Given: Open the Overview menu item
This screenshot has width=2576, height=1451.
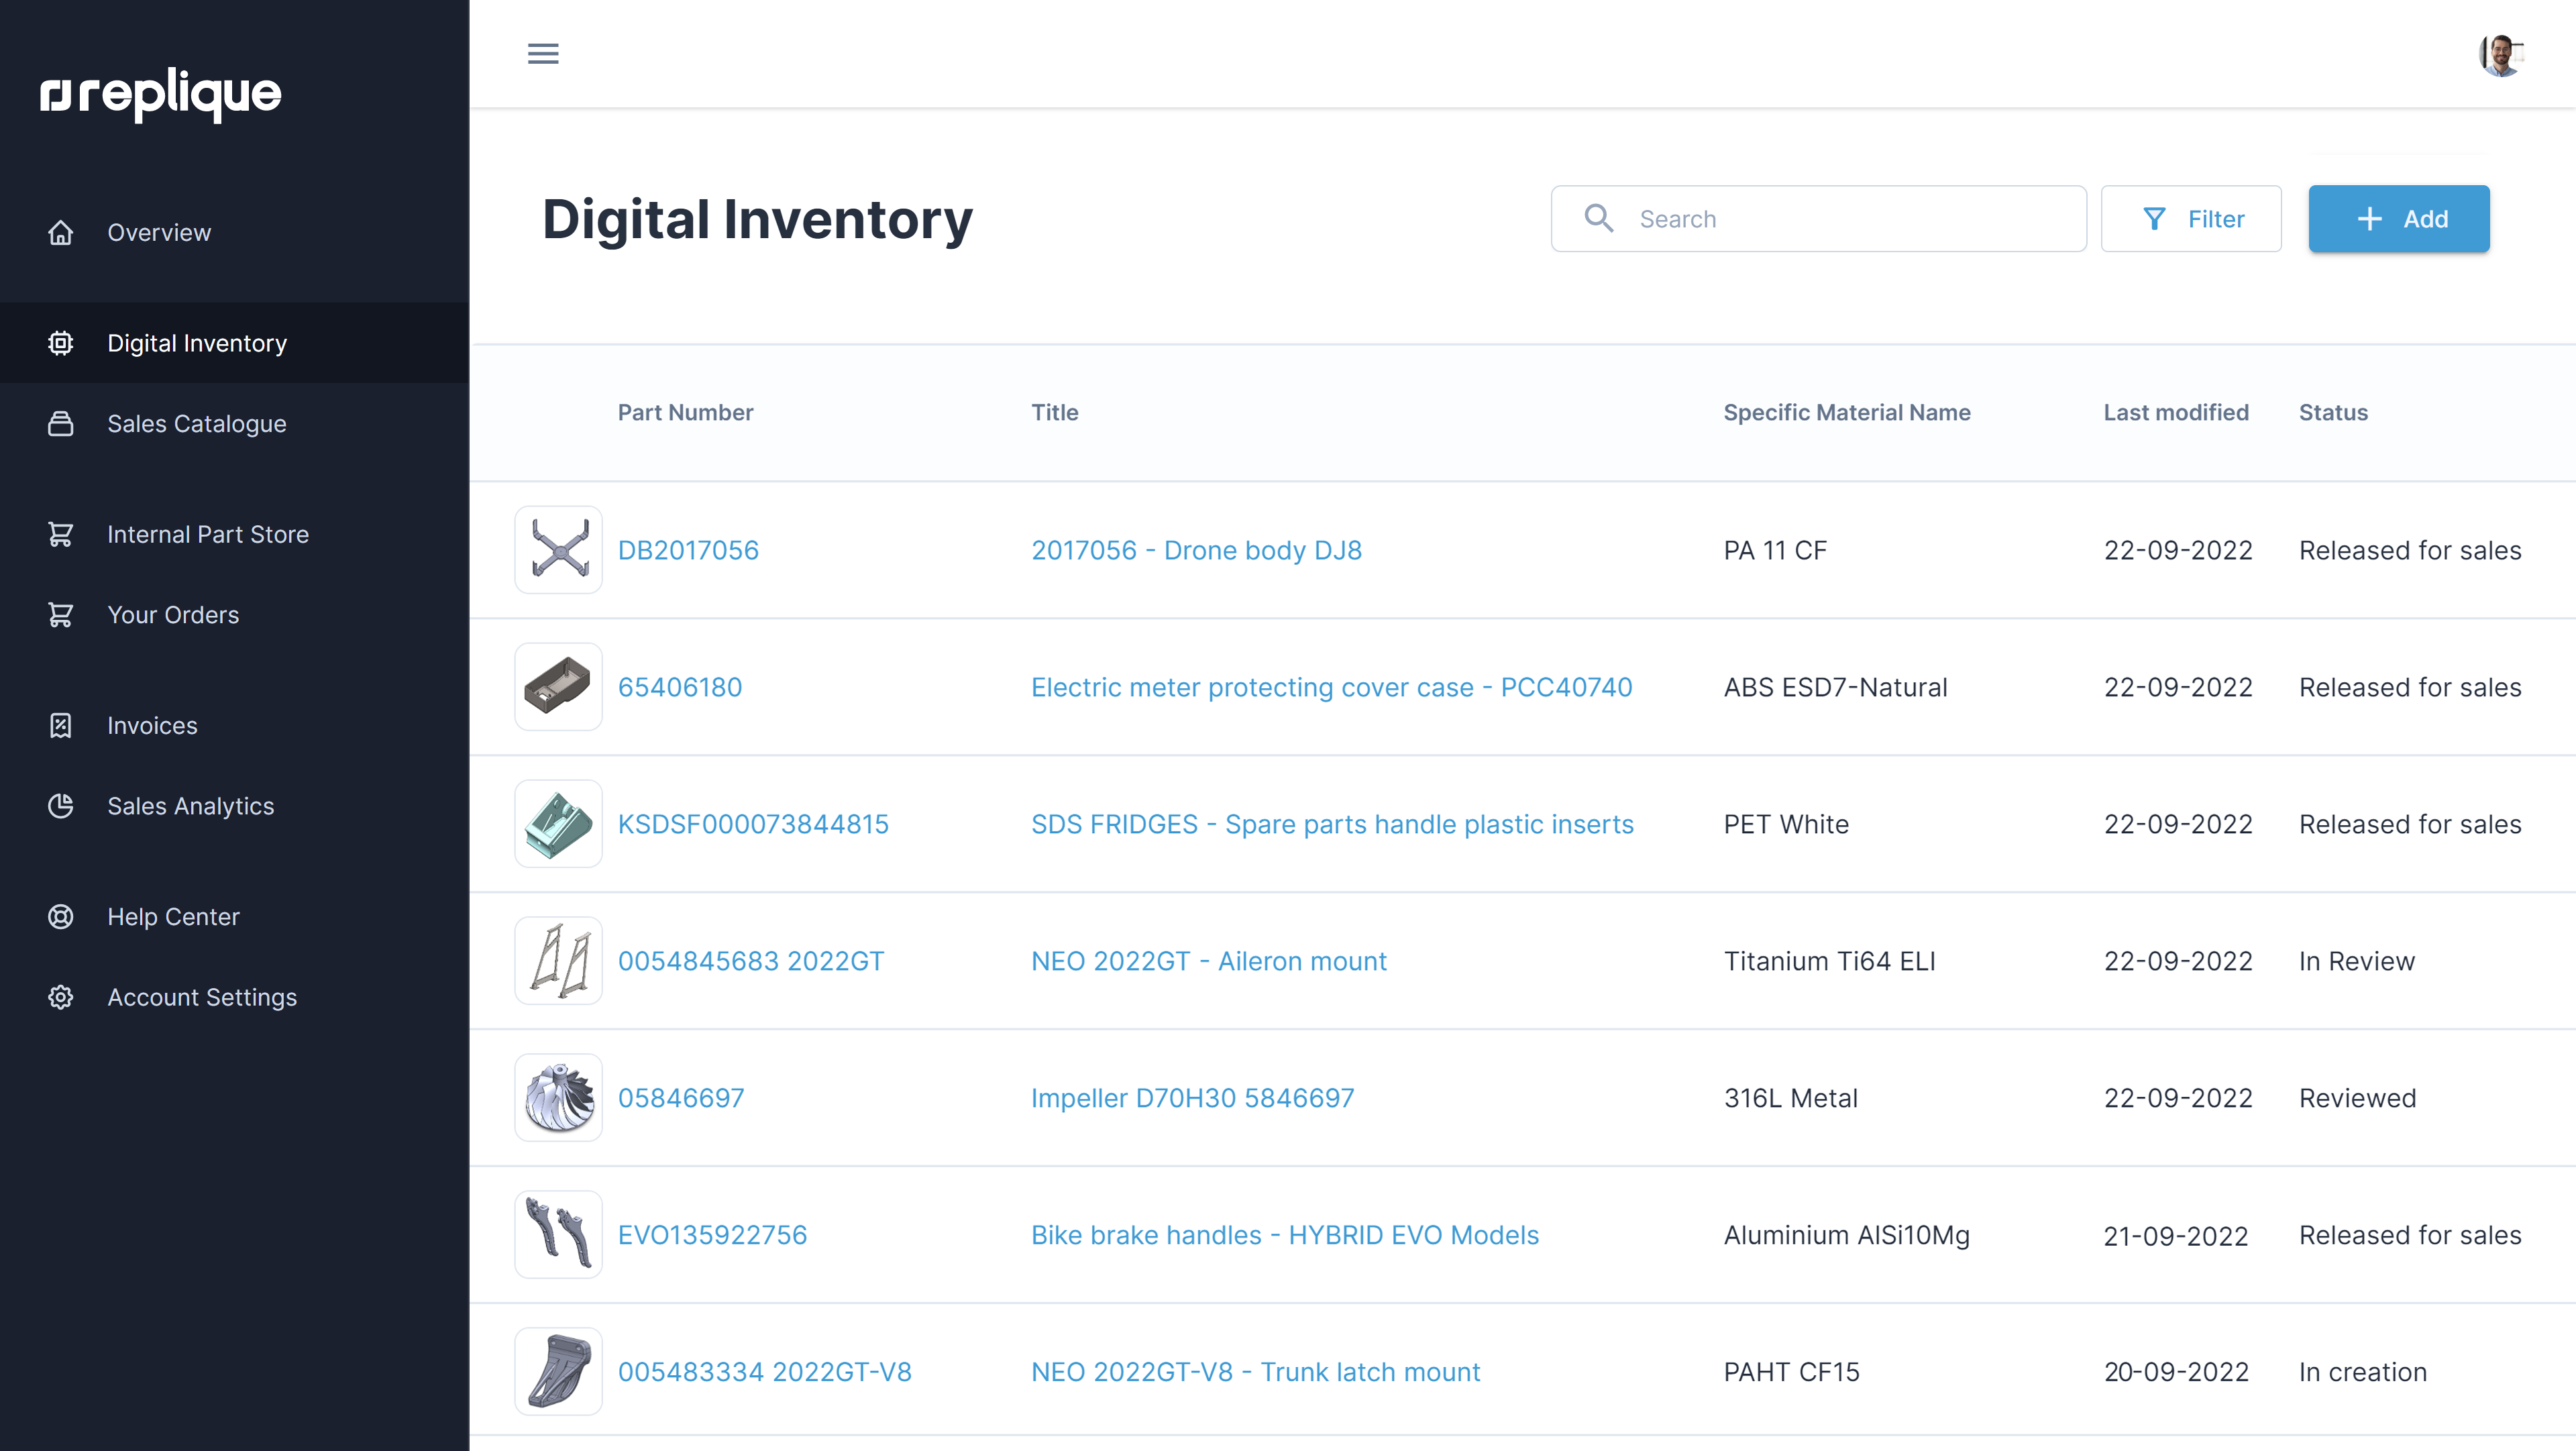Looking at the screenshot, I should (234, 232).
